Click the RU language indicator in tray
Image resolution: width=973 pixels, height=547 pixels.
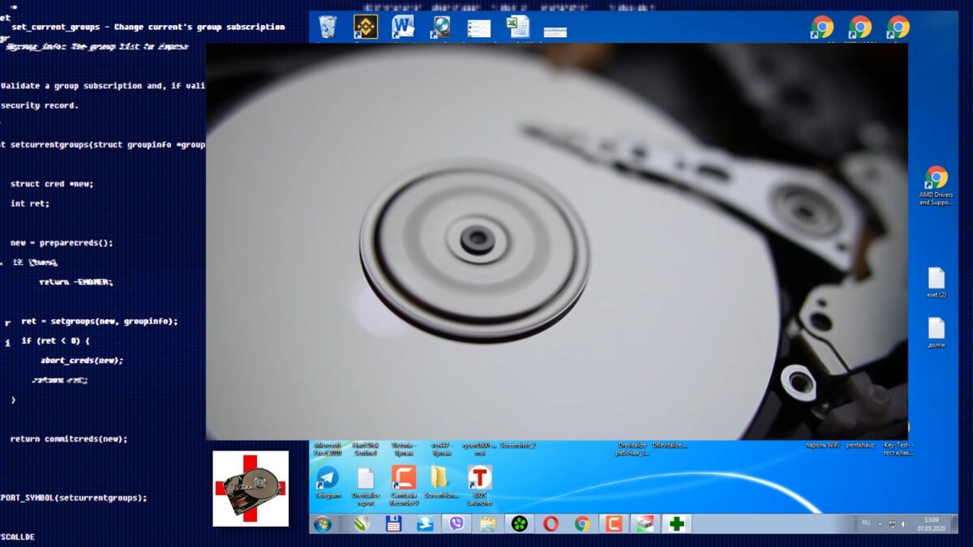pos(866,523)
